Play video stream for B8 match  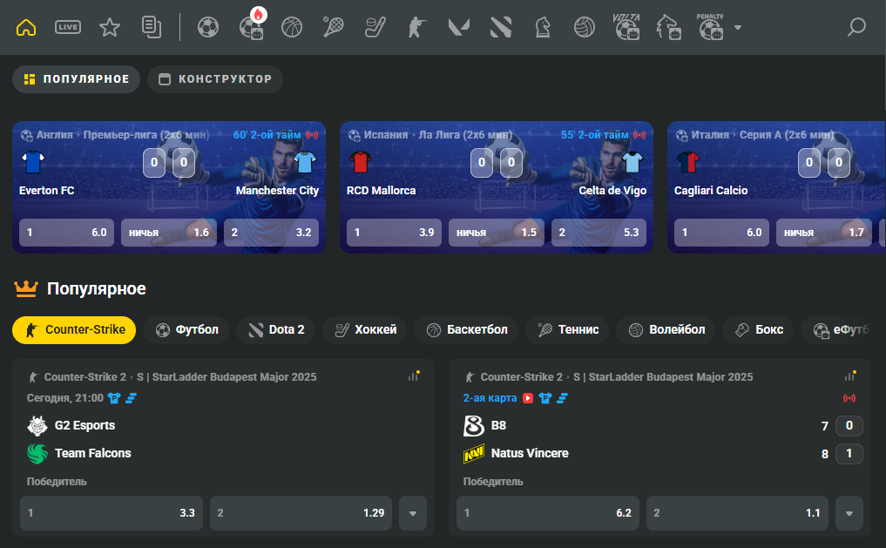528,398
